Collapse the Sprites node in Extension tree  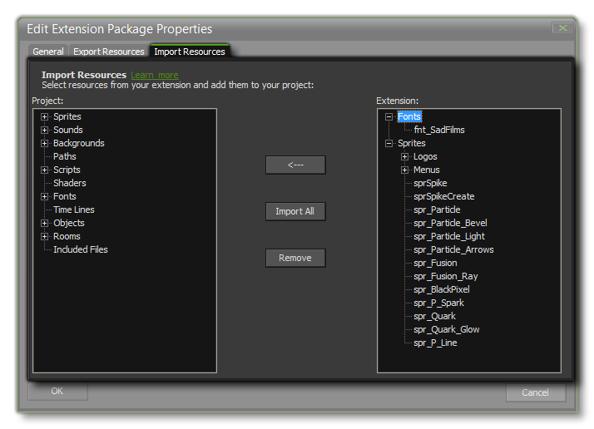click(389, 144)
